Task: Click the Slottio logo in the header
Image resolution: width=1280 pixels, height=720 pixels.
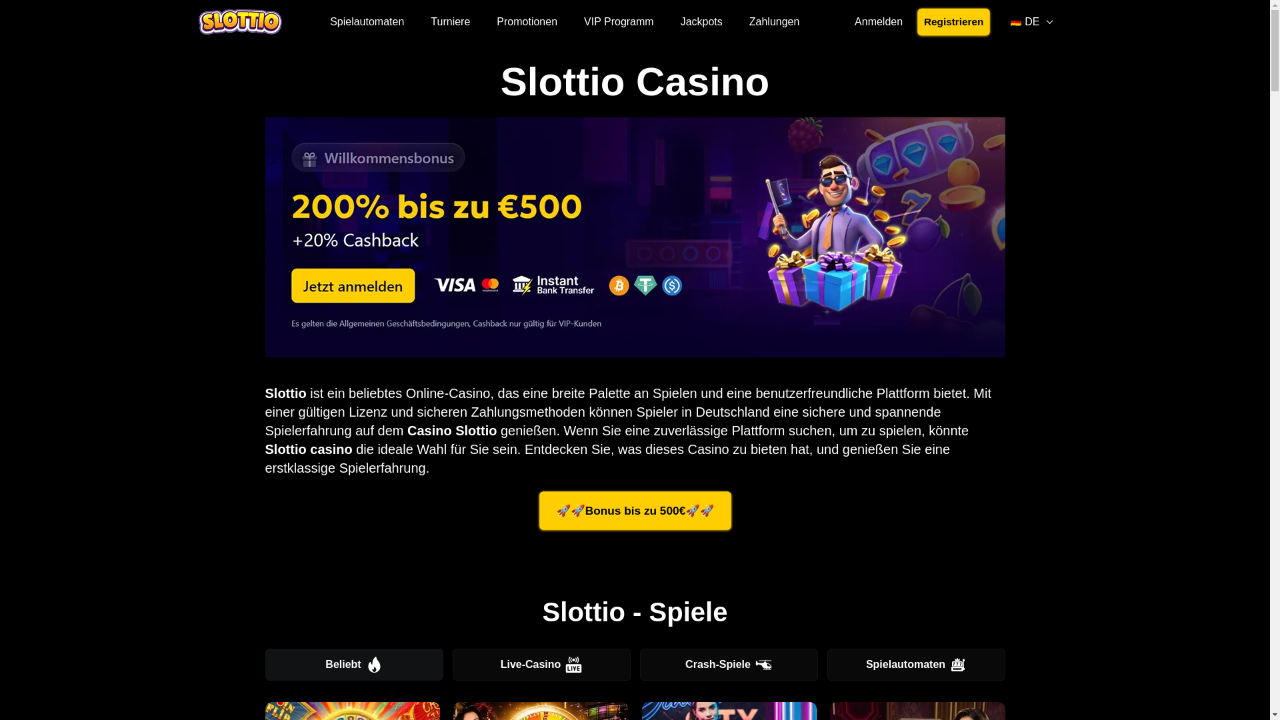Action: (x=240, y=22)
